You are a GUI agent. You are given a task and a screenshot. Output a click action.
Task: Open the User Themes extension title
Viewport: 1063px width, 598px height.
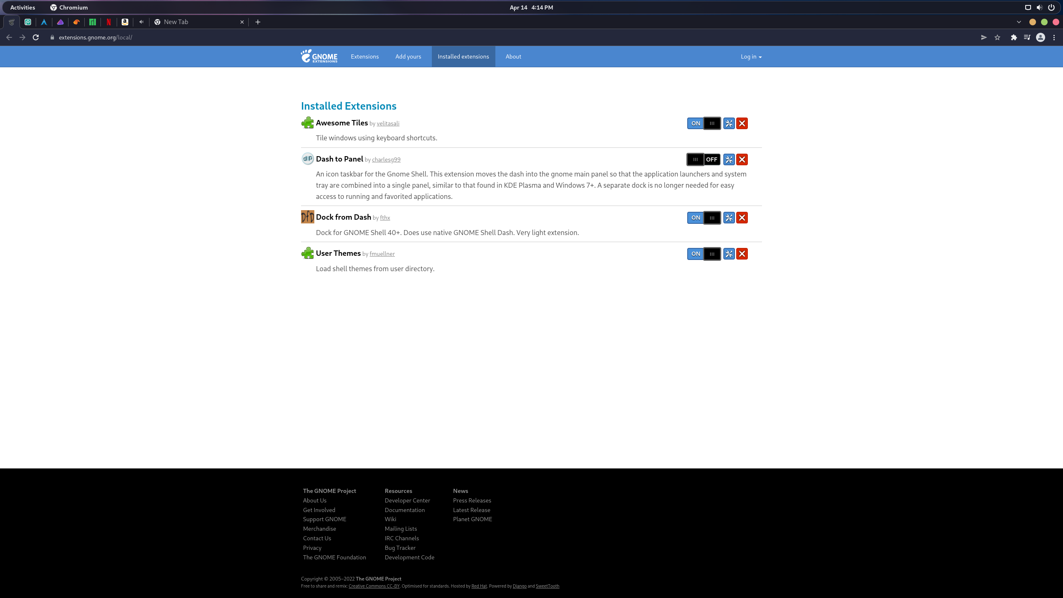click(x=338, y=253)
